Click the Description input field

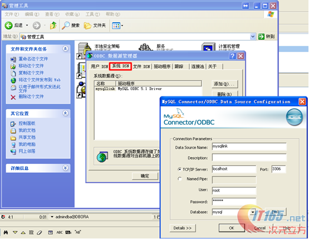pyautogui.click(x=249, y=158)
